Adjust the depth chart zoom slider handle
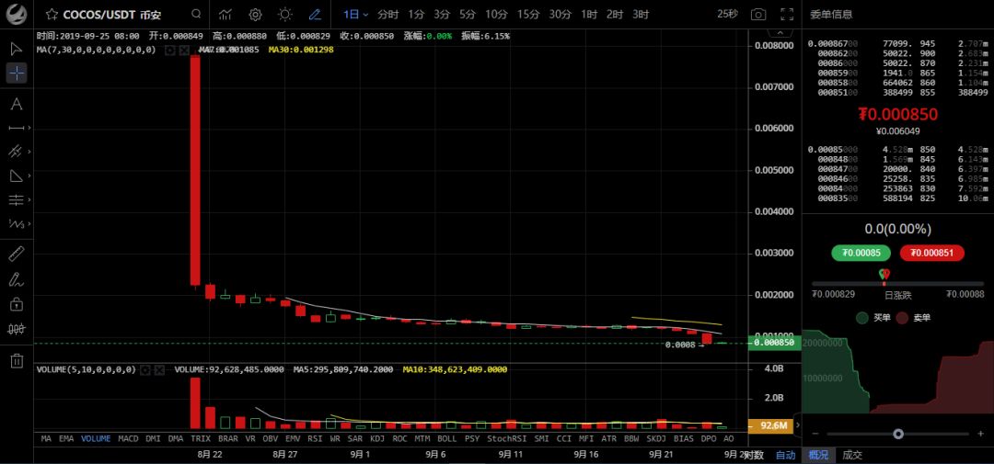The height and width of the screenshot is (464, 994). pyautogui.click(x=898, y=434)
